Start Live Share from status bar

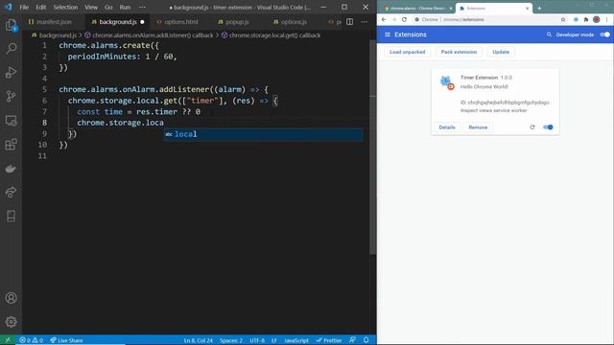(66, 340)
